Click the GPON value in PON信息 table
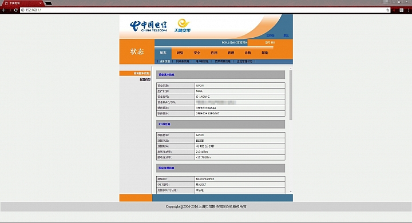Viewport: 412px width, 223px height. pyautogui.click(x=200, y=135)
